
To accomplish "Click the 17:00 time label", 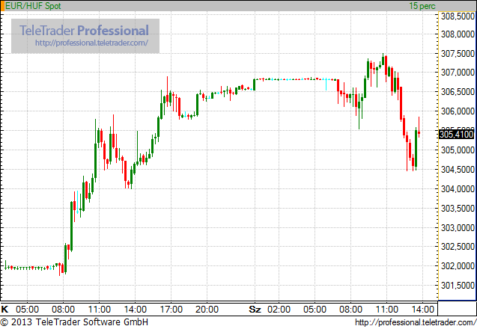I will (x=171, y=310).
